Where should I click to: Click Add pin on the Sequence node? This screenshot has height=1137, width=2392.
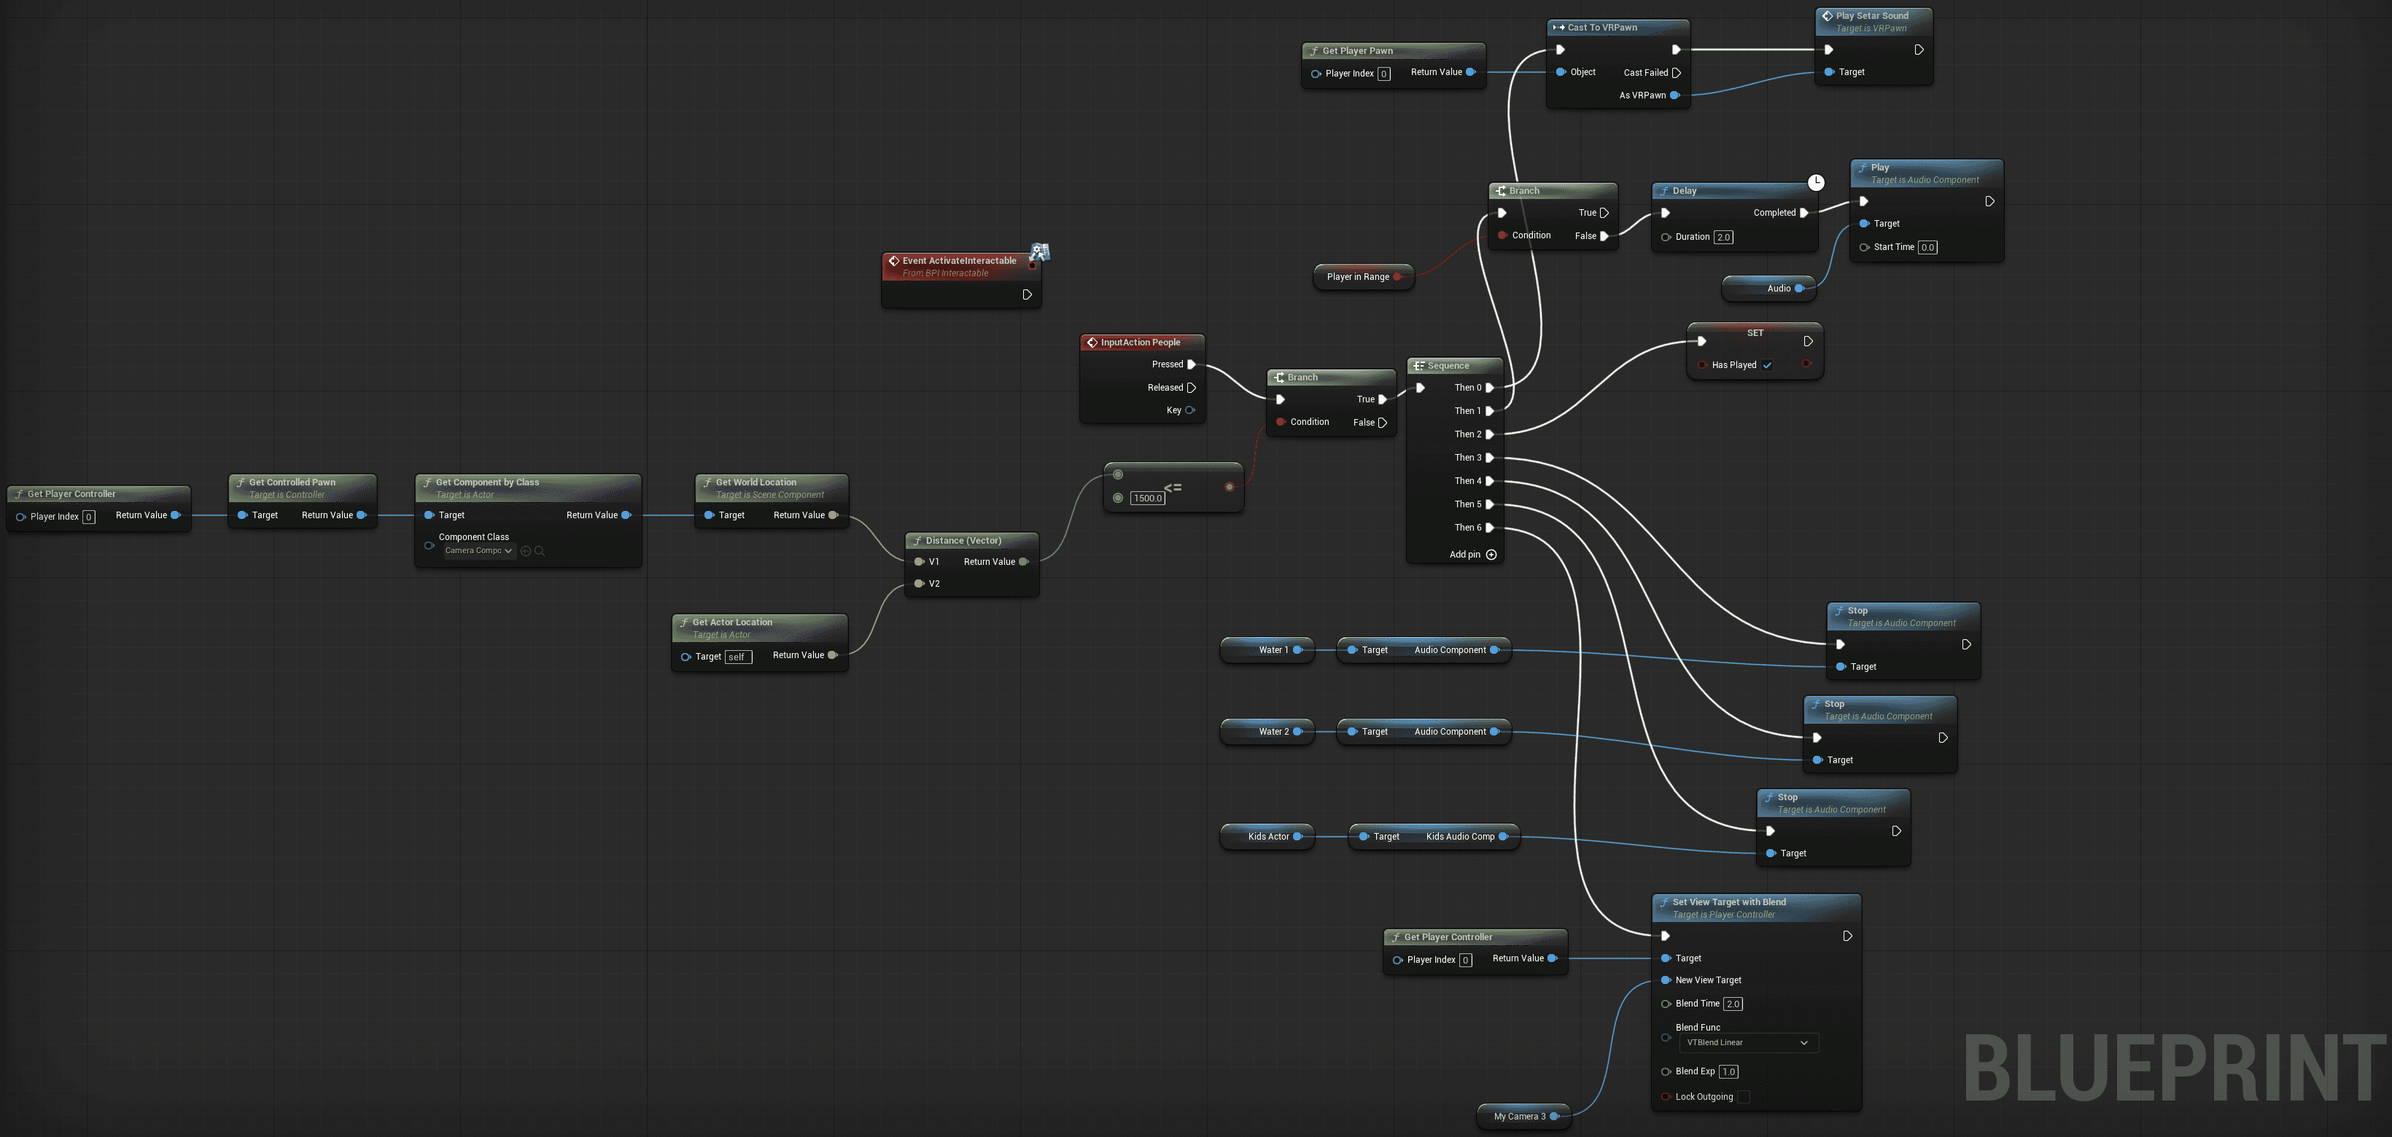point(1491,554)
